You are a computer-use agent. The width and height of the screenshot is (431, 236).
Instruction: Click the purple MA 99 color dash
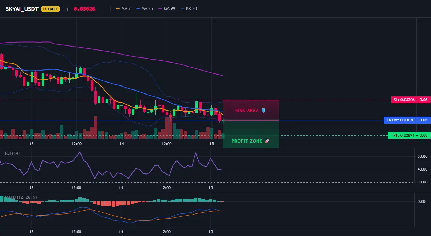[x=160, y=9]
